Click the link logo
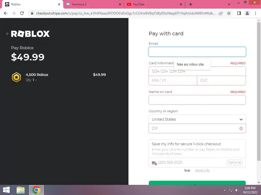The height and width of the screenshot is (195, 261). (187, 170)
